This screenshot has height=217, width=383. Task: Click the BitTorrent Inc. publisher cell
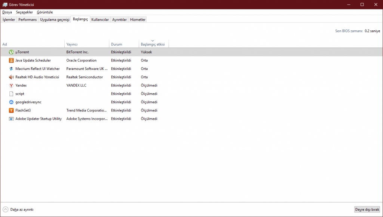click(77, 52)
